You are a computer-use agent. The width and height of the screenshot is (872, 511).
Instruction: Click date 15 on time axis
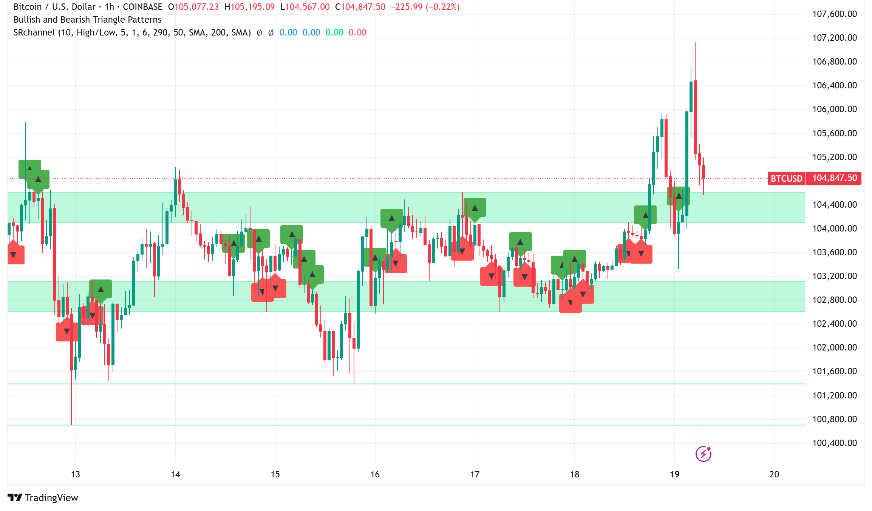tap(275, 474)
